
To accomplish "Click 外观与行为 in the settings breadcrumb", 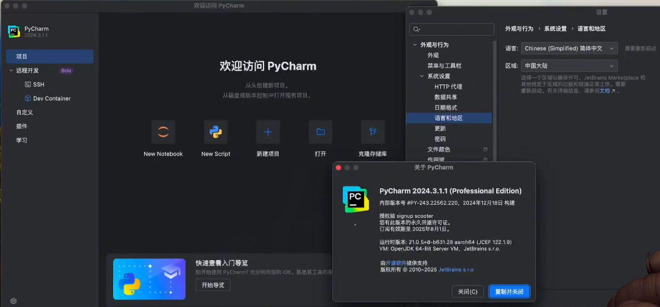I will (519, 29).
